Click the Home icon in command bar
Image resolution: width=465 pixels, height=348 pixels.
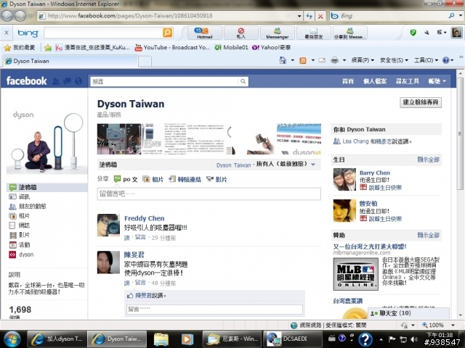coord(283,60)
